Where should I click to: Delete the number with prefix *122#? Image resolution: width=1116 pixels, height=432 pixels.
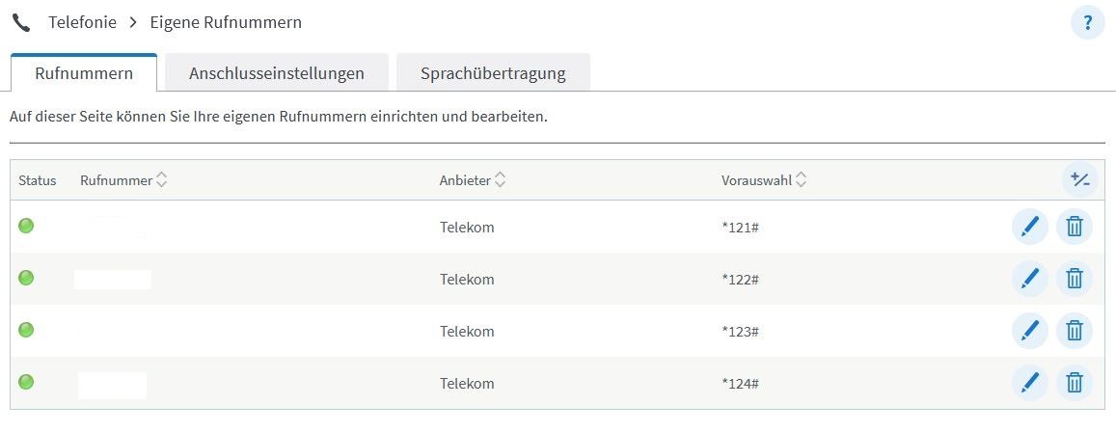[x=1075, y=280]
